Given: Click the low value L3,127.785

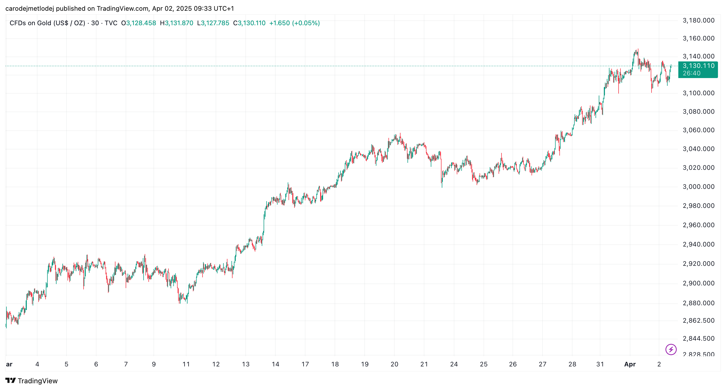Looking at the screenshot, I should (213, 23).
